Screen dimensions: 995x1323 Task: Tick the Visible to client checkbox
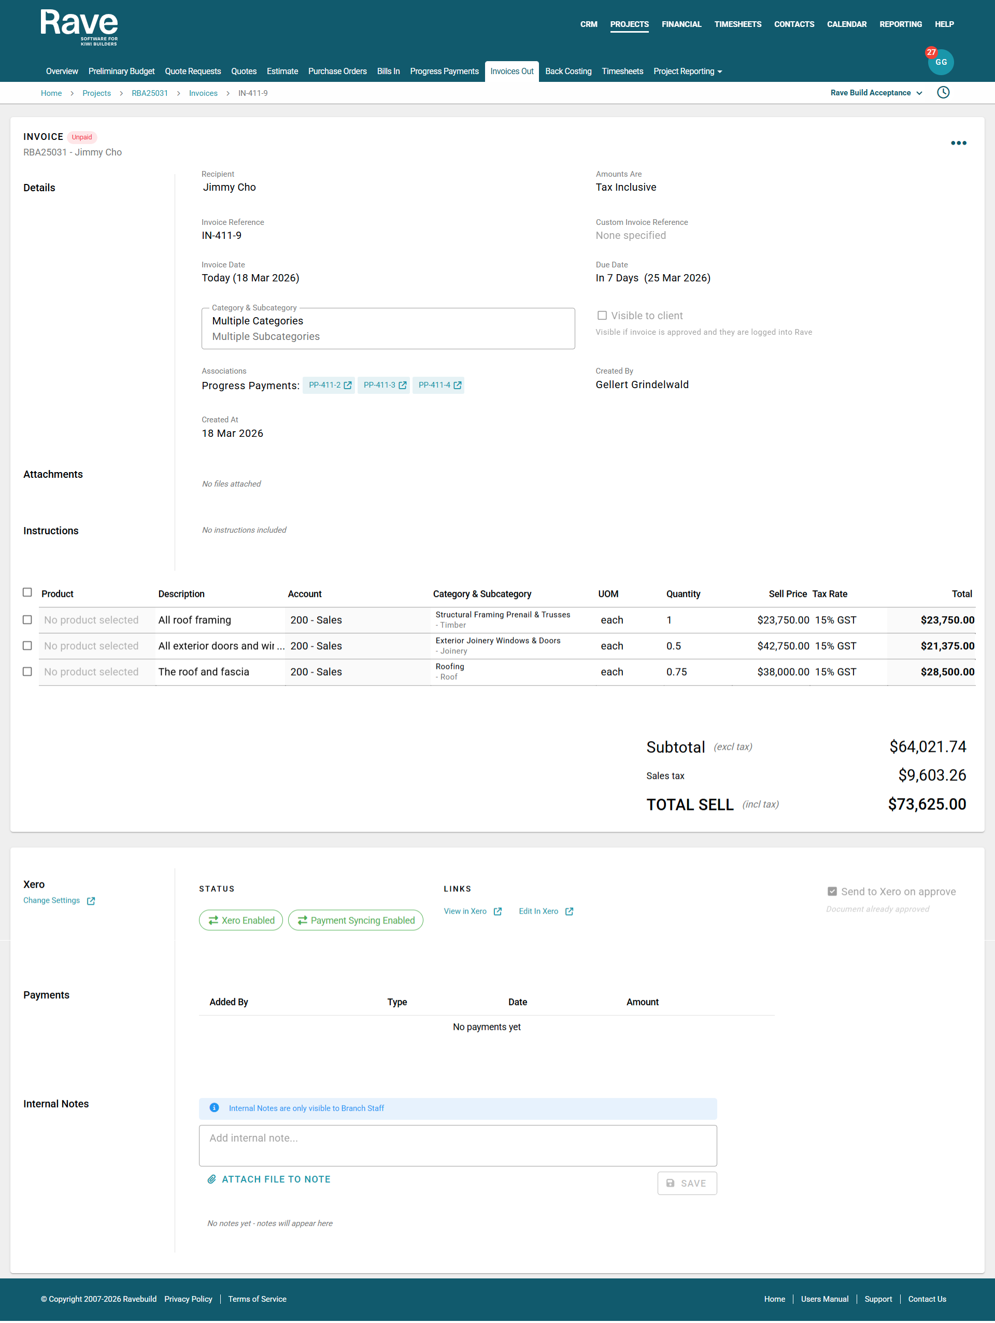[x=602, y=316]
